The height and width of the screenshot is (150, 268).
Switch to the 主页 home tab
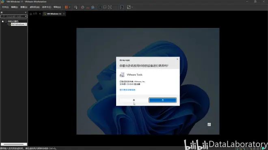pos(35,14)
